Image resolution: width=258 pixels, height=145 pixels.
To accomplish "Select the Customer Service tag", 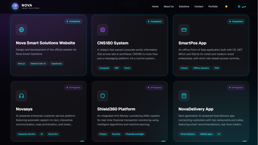I will (27, 134).
